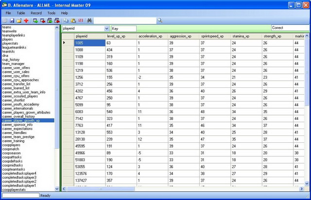Click the yellow open-folder toolbar icon

click(x=19, y=20)
